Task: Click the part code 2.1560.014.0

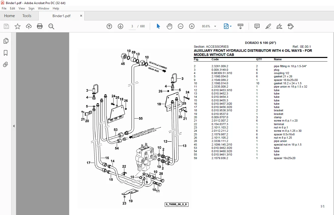Action: tap(220, 83)
